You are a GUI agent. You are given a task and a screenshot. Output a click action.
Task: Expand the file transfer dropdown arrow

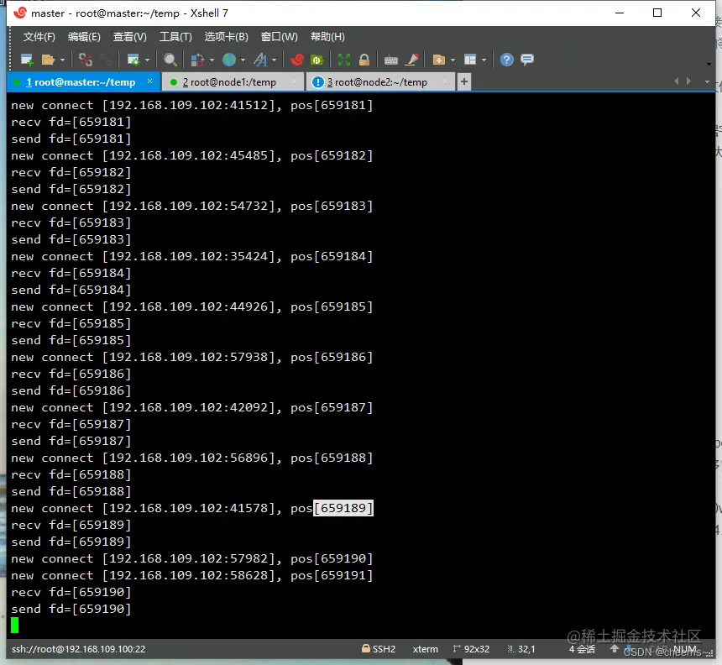tap(212, 60)
